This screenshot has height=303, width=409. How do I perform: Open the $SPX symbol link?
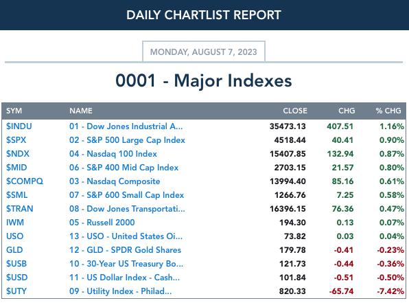[16, 140]
